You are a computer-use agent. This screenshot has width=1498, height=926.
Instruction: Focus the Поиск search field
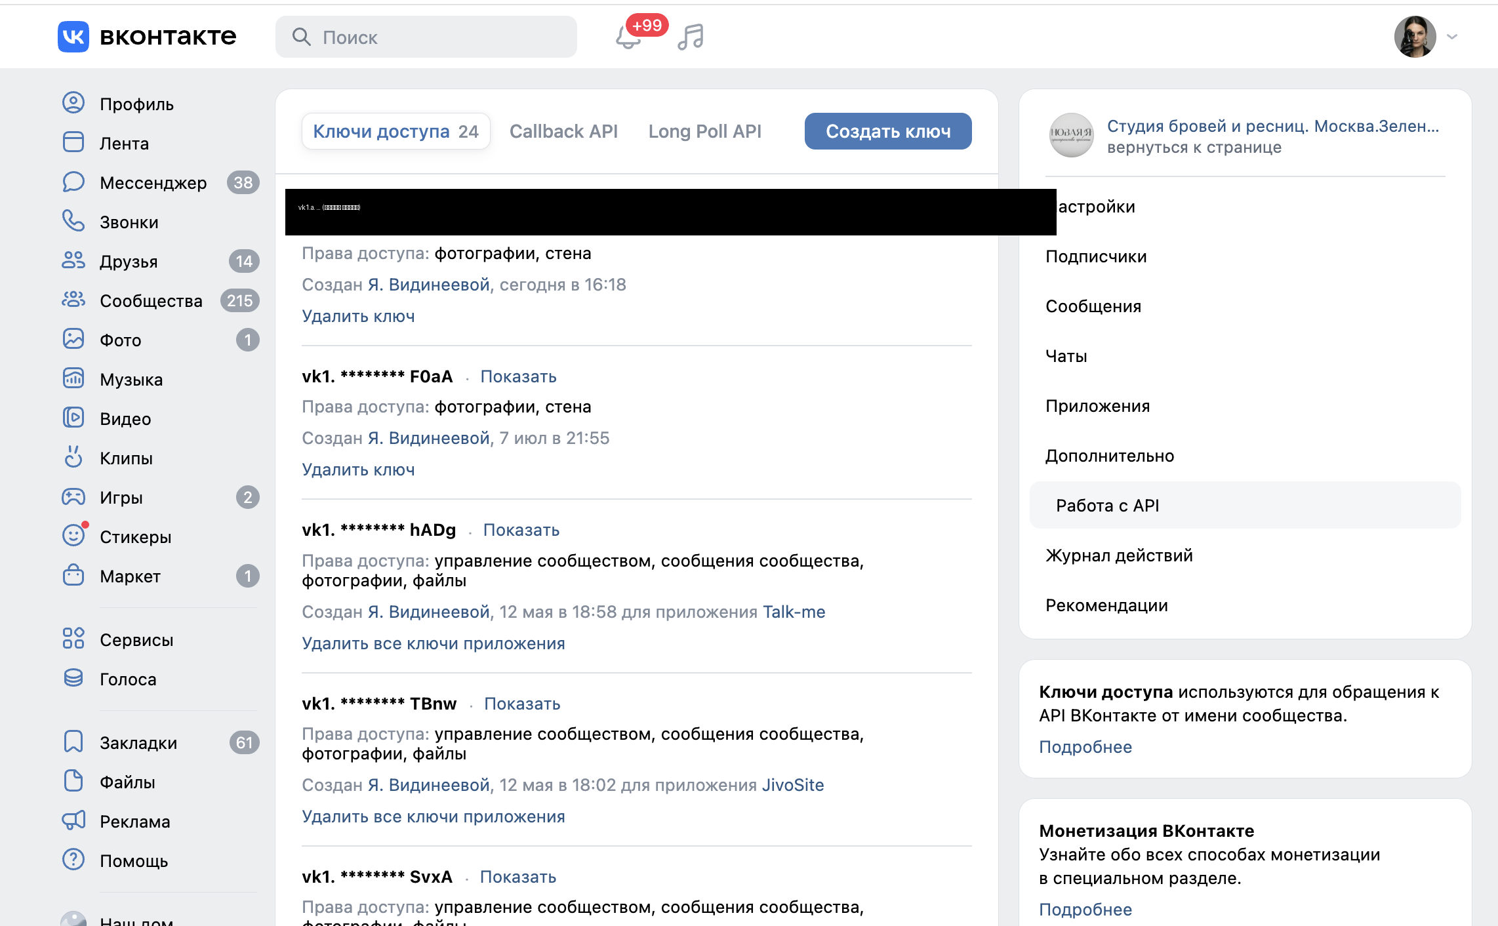pyautogui.click(x=426, y=37)
